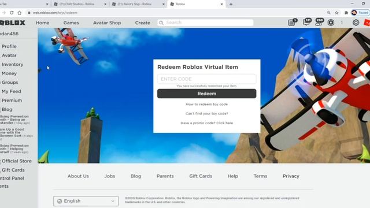Open Can't find your toy code link

pos(207,113)
